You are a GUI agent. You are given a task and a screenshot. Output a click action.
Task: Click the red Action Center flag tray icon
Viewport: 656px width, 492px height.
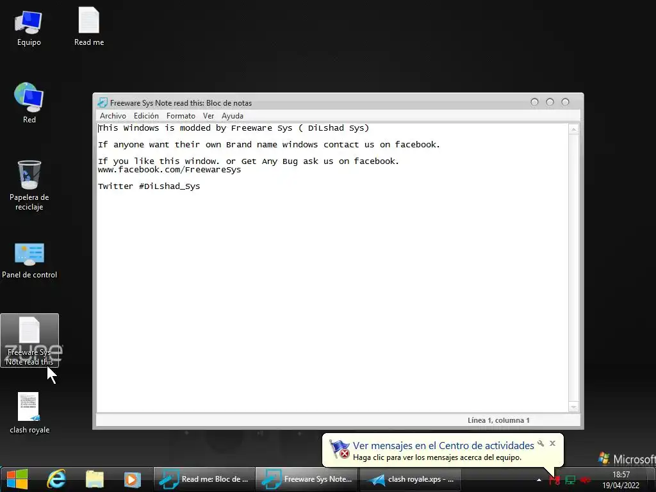coord(554,480)
